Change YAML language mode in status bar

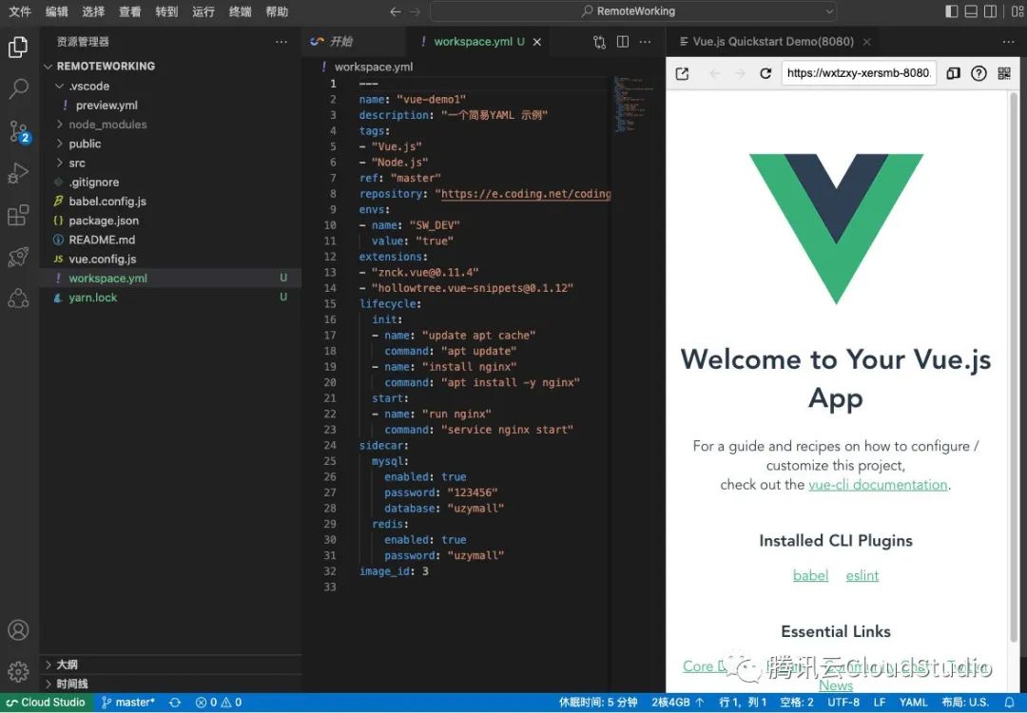(x=913, y=703)
